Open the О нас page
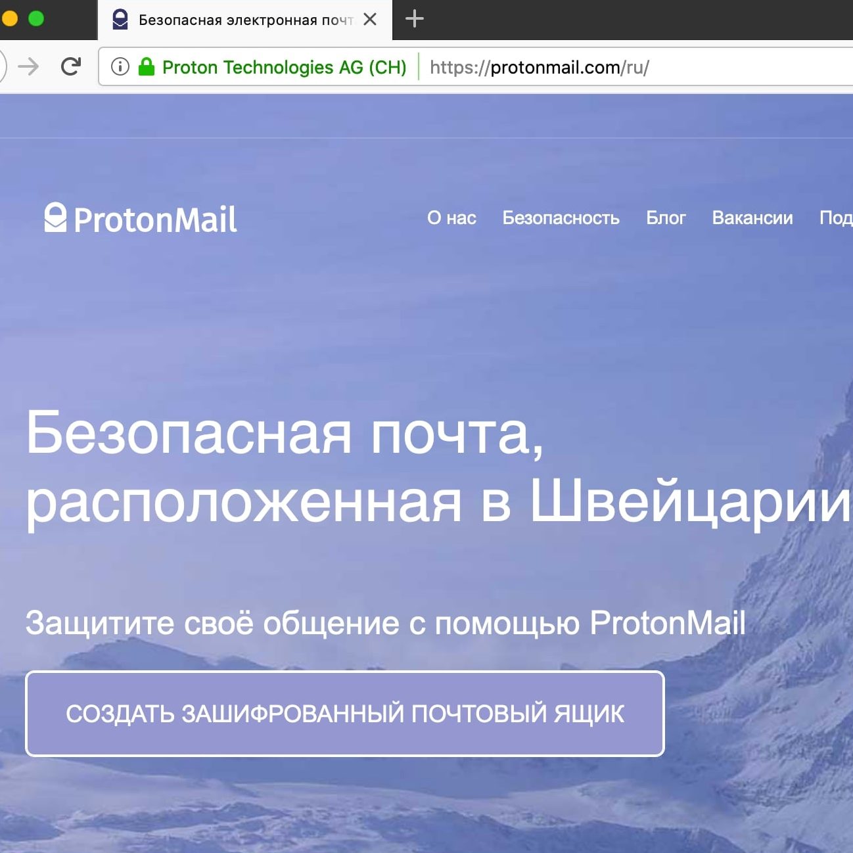Viewport: 853px width, 853px height. 451,218
